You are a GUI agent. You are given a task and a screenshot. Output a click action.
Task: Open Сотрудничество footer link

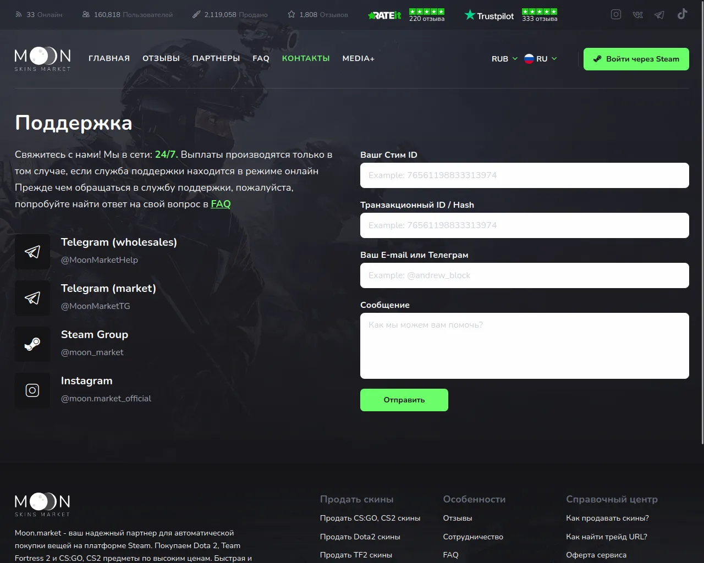click(x=473, y=537)
